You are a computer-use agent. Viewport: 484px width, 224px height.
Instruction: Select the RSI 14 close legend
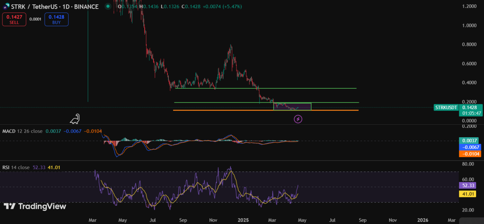coord(16,167)
